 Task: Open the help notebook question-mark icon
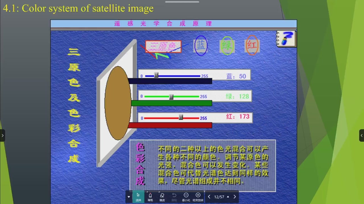tap(286, 39)
